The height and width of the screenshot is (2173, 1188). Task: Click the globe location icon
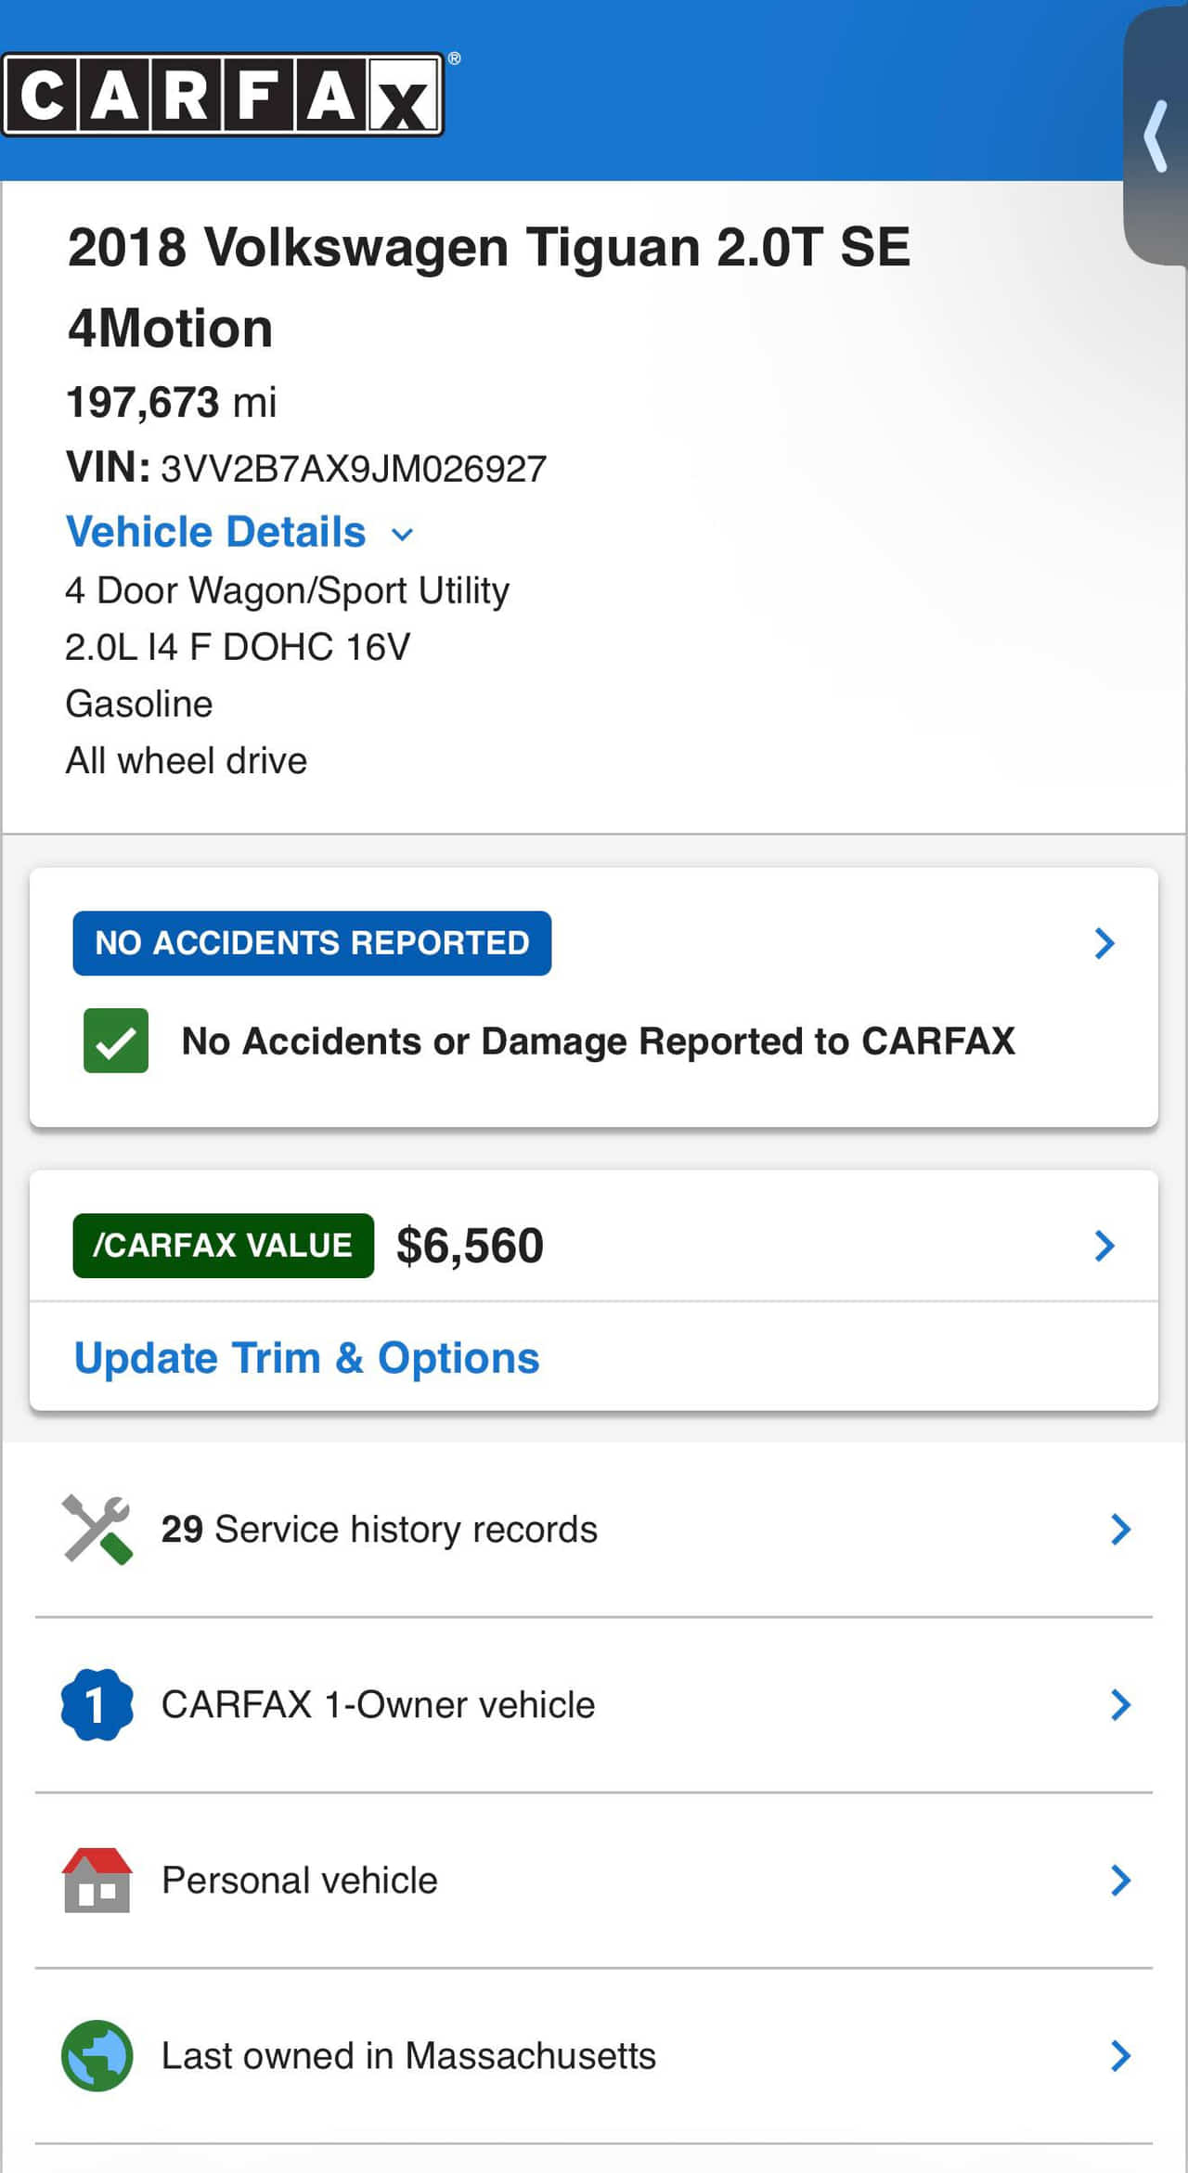97,2056
